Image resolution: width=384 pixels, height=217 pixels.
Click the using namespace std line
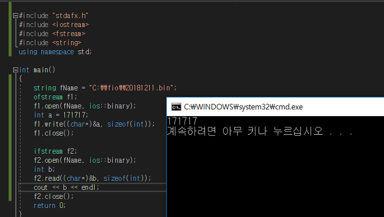point(55,52)
